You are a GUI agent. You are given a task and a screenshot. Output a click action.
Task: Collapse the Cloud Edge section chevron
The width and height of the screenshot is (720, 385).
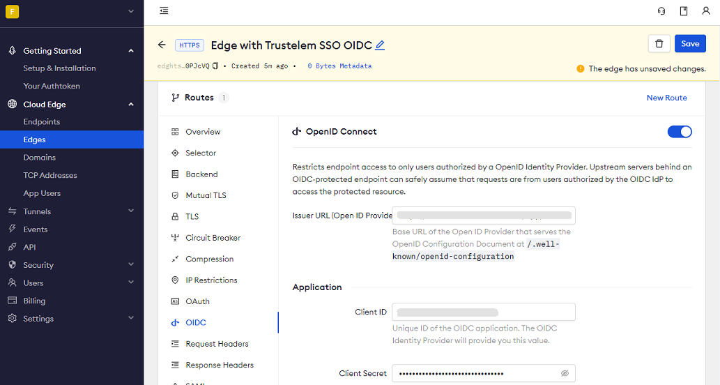pos(131,105)
